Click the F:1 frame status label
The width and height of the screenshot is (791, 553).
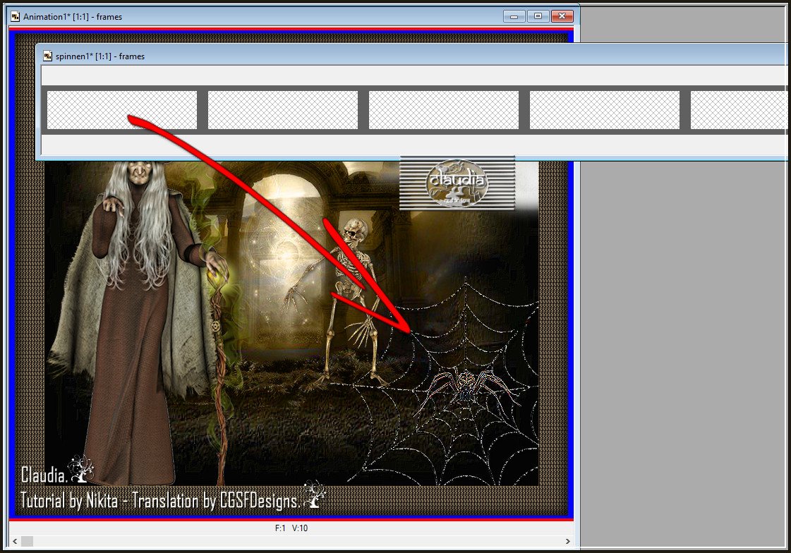pos(280,528)
